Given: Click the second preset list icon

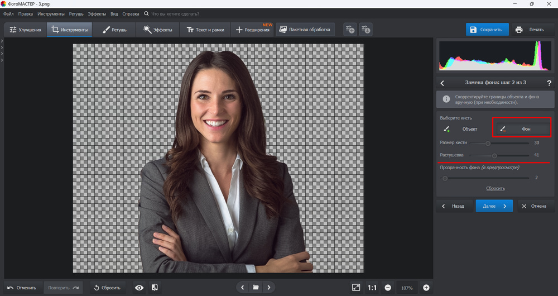Looking at the screenshot, I should click(365, 30).
